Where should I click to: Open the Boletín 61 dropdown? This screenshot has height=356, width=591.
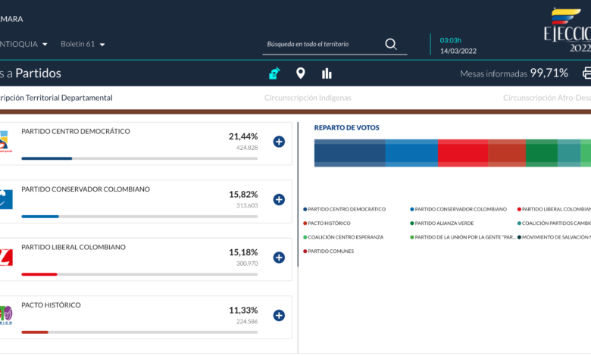coord(83,44)
